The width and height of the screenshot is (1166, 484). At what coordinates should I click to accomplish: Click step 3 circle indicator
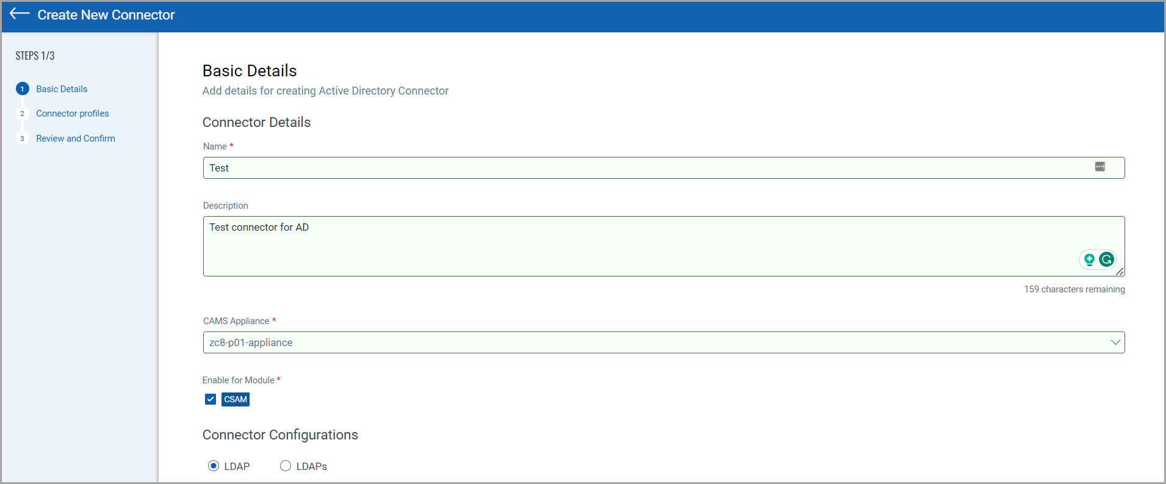(23, 139)
